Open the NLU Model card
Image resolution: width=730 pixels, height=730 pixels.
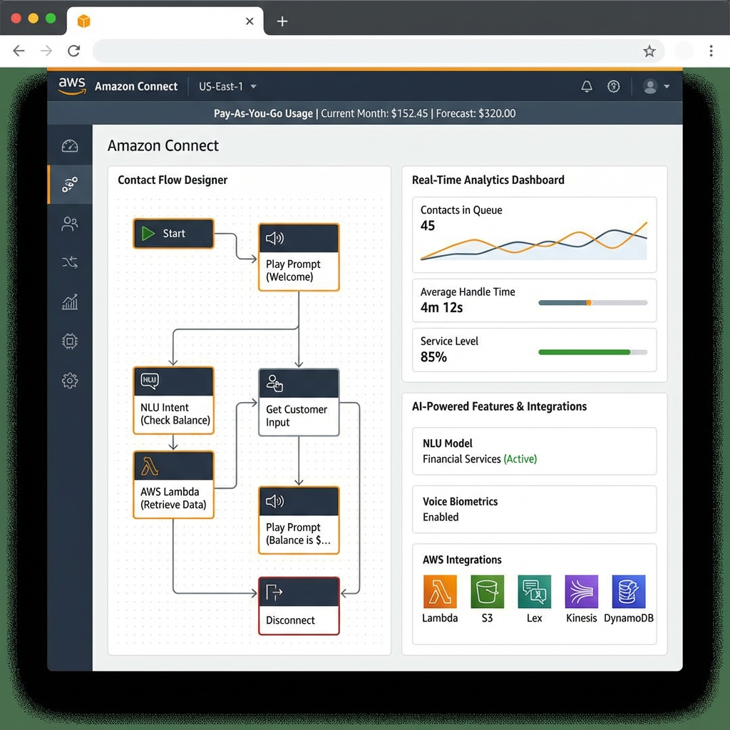click(x=535, y=451)
